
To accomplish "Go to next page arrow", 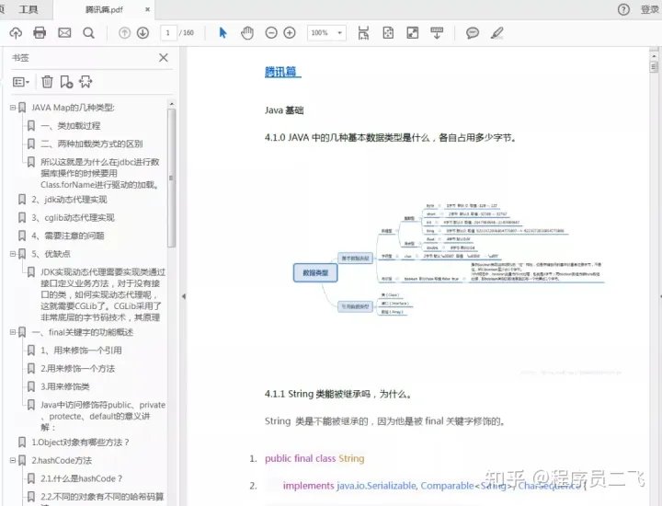I will click(x=143, y=33).
